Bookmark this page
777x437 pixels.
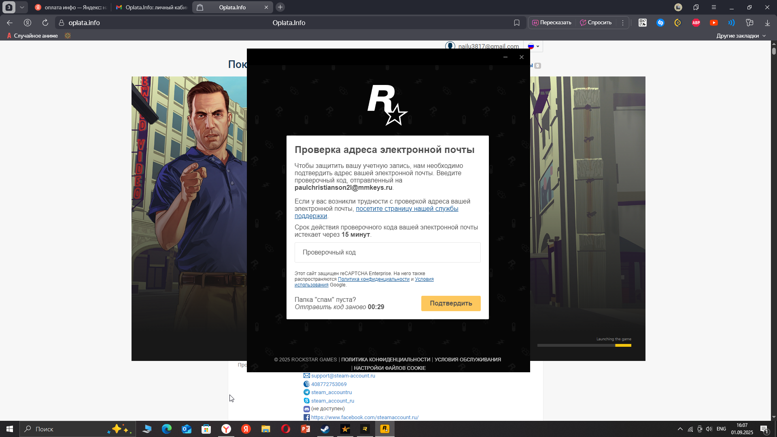[517, 23]
